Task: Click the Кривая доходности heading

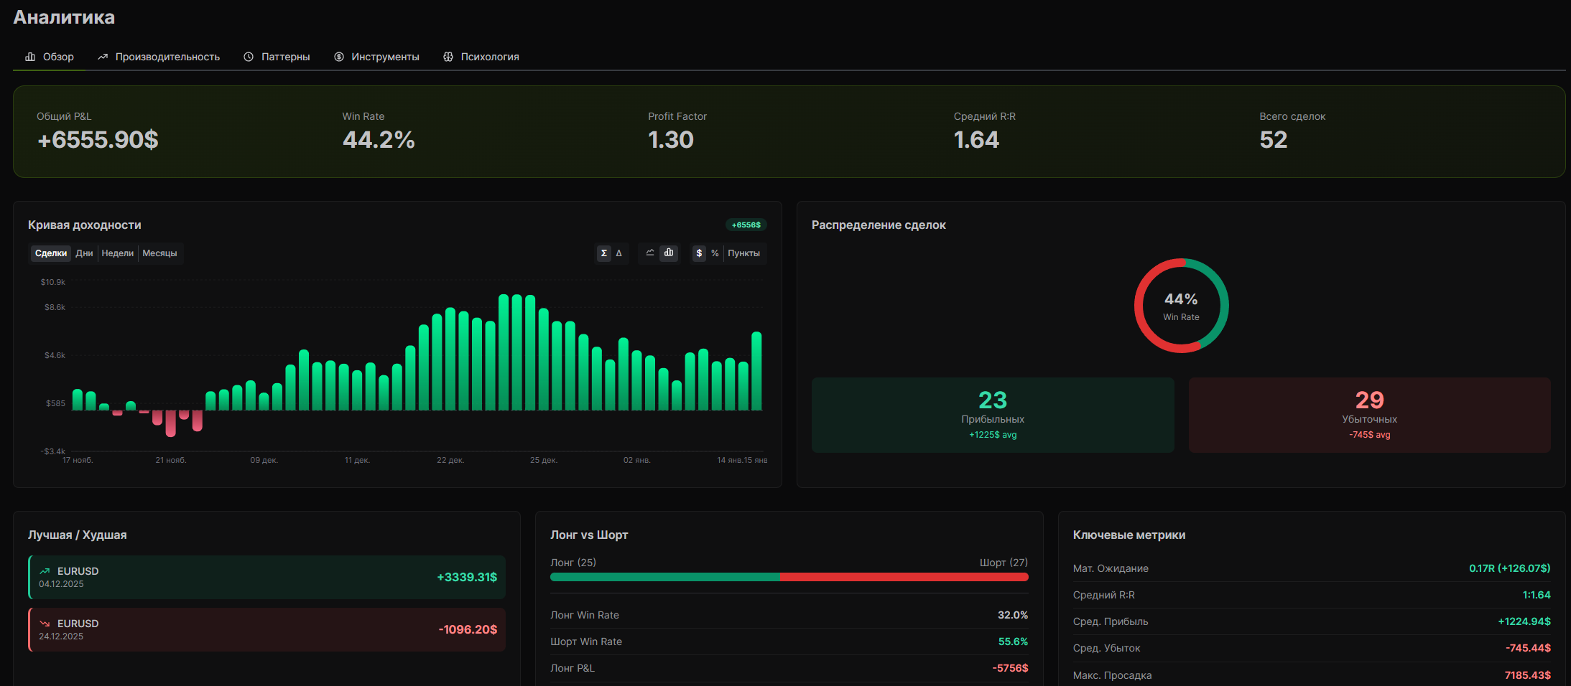Action: pyautogui.click(x=84, y=225)
